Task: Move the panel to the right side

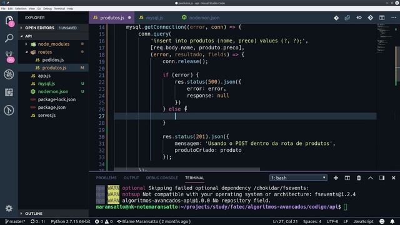Action: [382, 177]
